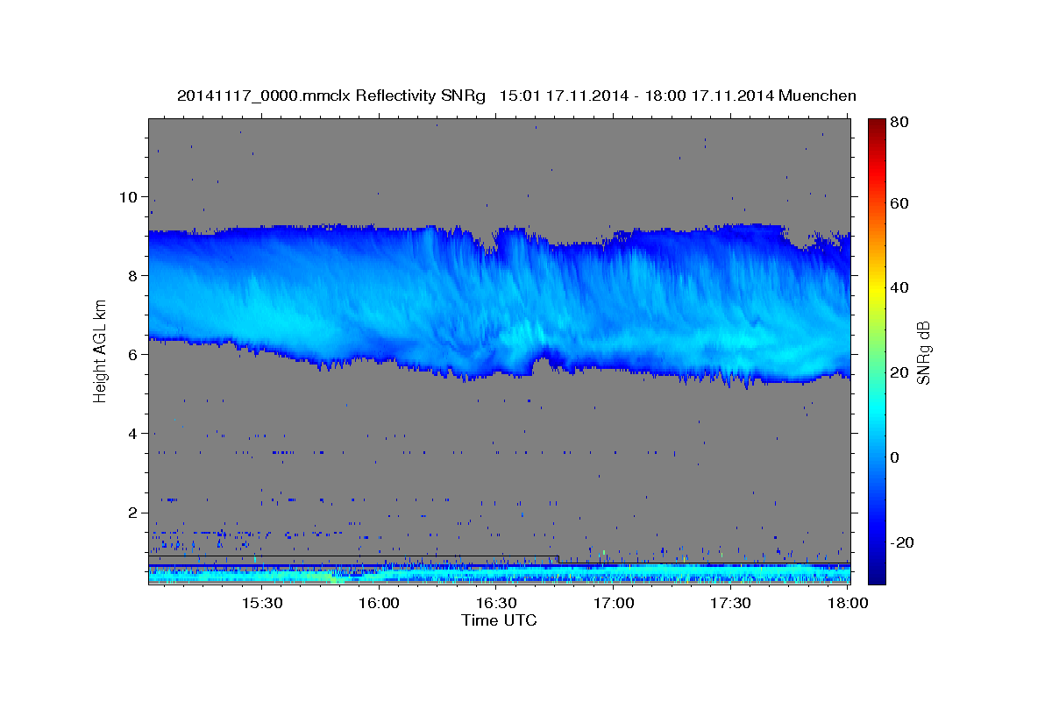
Task: Click the height tick label 6
Action: pyautogui.click(x=132, y=354)
